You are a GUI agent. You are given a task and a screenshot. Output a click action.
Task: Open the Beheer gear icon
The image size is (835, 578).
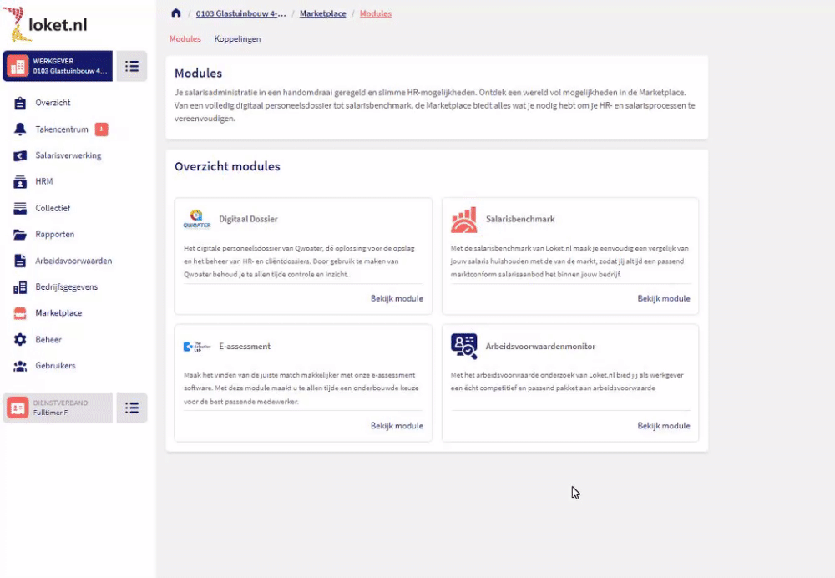[x=20, y=339]
